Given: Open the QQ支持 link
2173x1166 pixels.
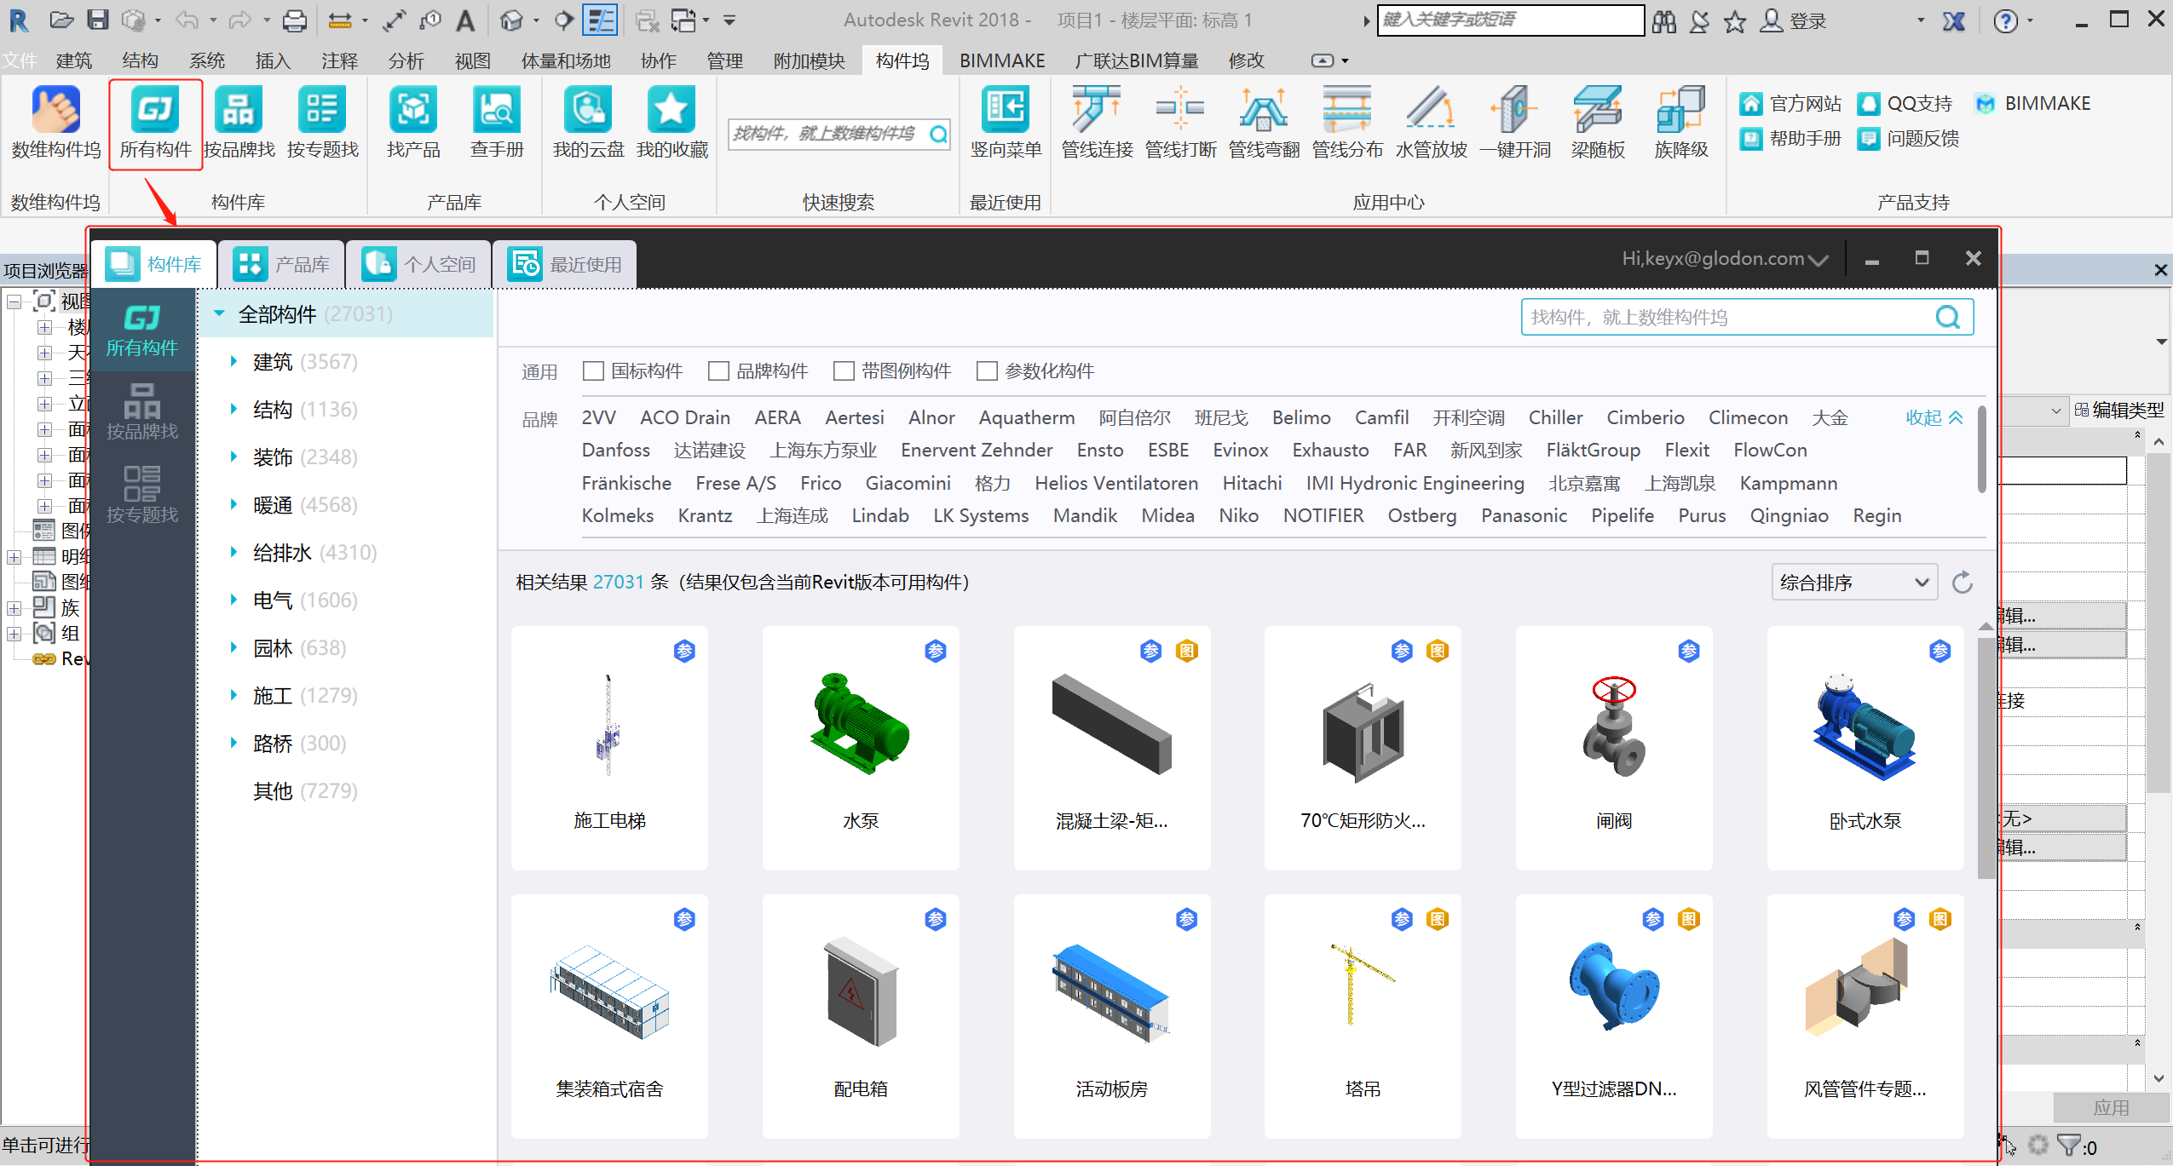Looking at the screenshot, I should tap(1904, 104).
